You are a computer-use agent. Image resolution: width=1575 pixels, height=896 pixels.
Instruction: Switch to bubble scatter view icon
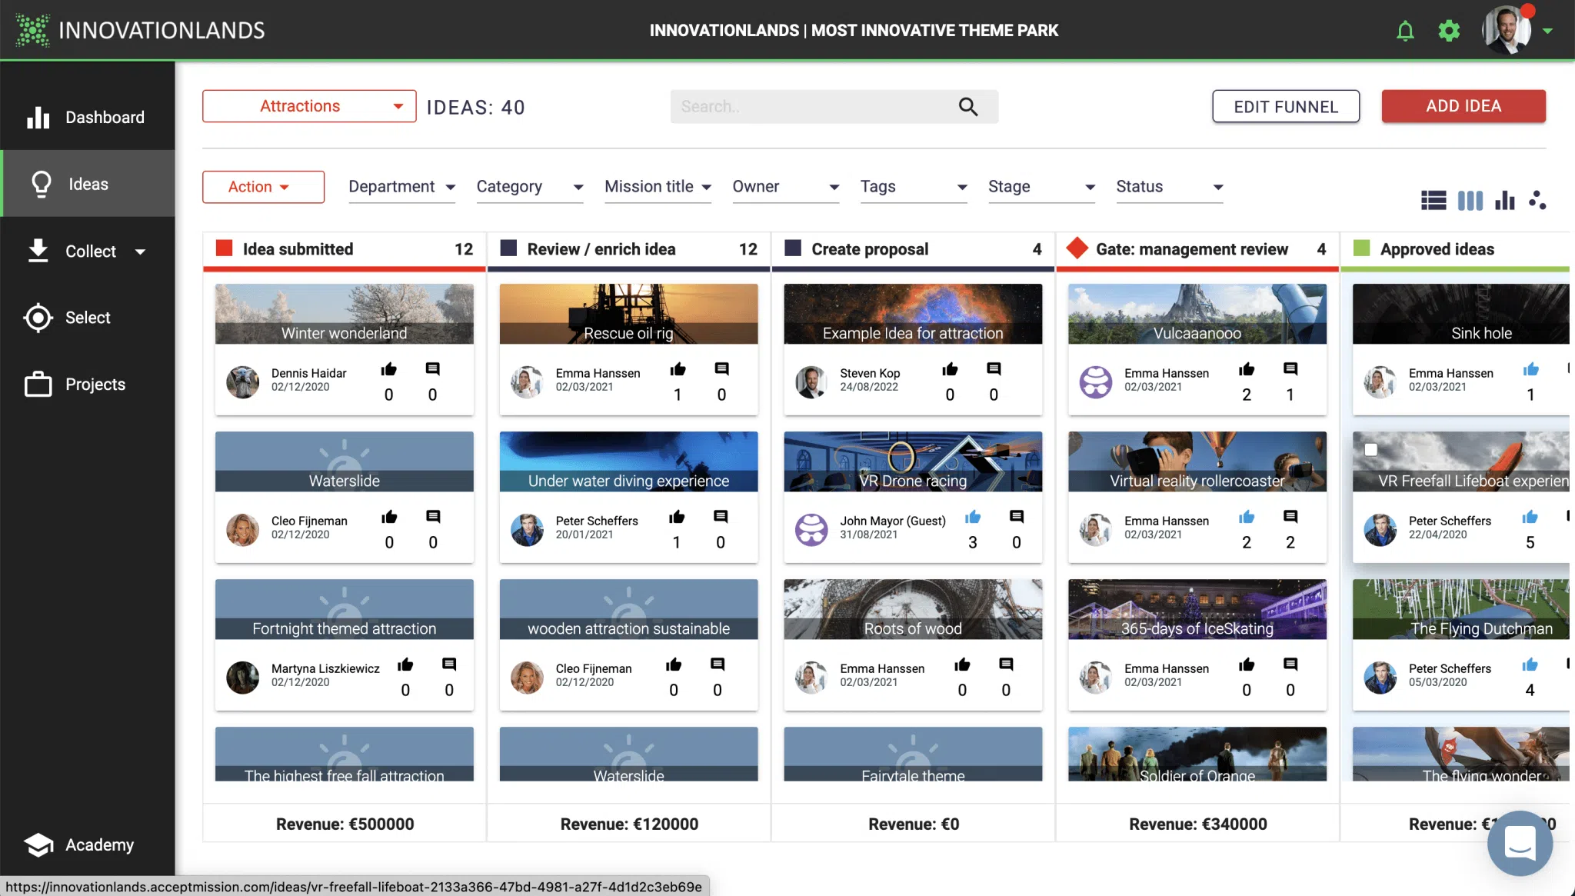(x=1537, y=200)
